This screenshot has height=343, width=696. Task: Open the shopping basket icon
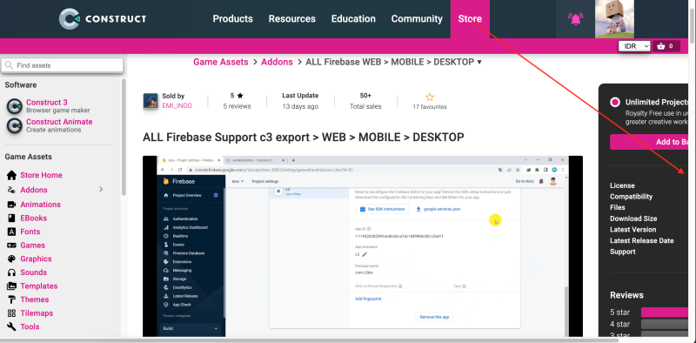[661, 46]
